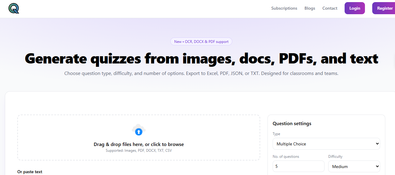Click 'Supported: Images, PDF, DOCX, TXT, CSV' text
The width and height of the screenshot is (395, 175).
coord(139,150)
